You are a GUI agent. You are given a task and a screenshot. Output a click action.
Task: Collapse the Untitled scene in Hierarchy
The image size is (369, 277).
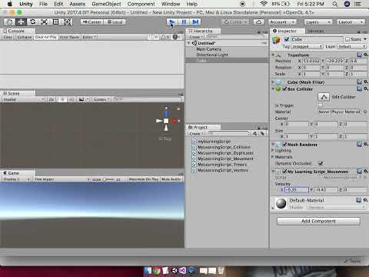click(189, 43)
